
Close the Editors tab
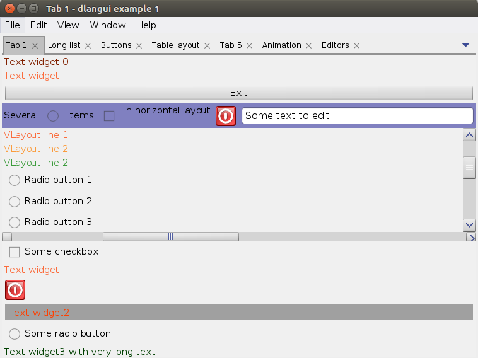coord(356,45)
